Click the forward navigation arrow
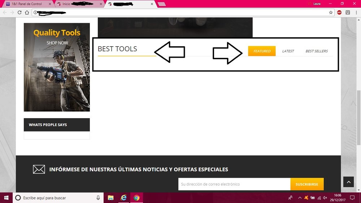 pyautogui.click(x=12, y=12)
